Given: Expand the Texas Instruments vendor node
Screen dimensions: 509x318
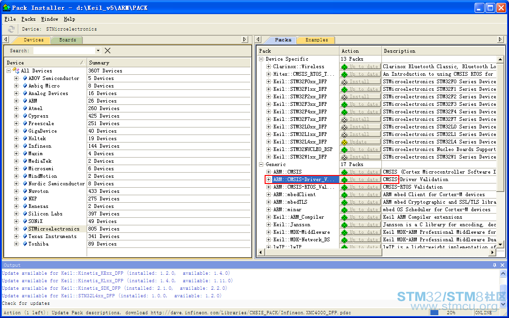Looking at the screenshot, I should 16,236.
